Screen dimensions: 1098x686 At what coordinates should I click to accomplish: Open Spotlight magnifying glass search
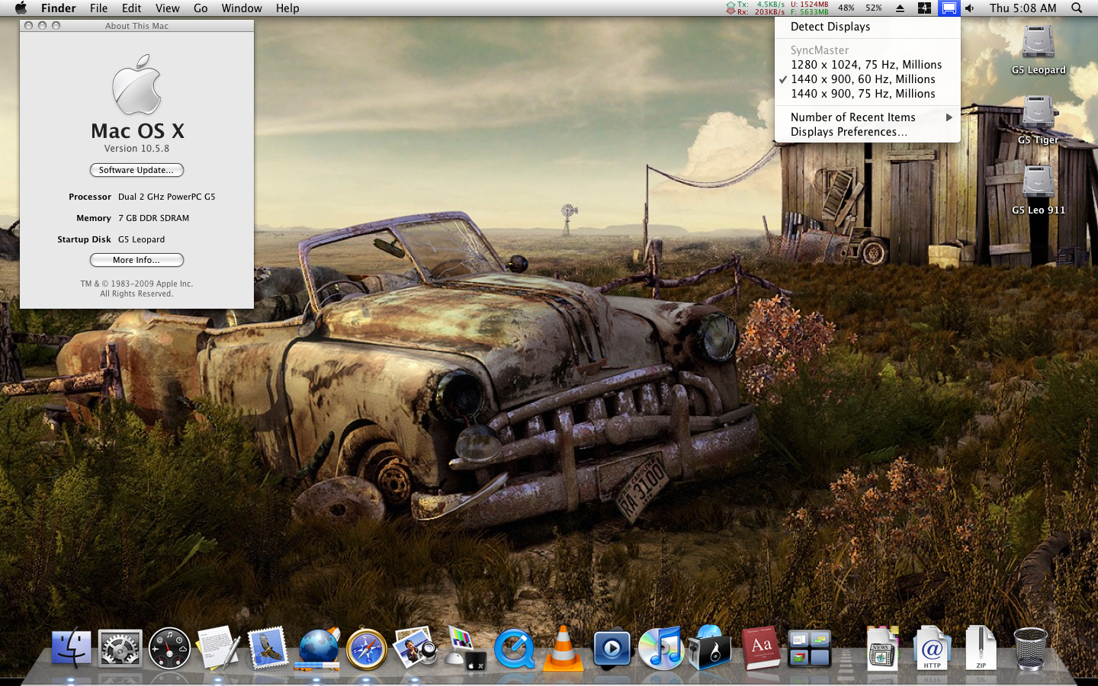pyautogui.click(x=1077, y=8)
